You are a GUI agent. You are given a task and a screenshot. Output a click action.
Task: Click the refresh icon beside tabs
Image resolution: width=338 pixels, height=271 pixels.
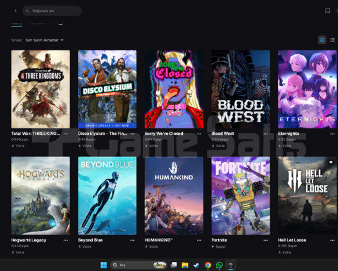61,24
